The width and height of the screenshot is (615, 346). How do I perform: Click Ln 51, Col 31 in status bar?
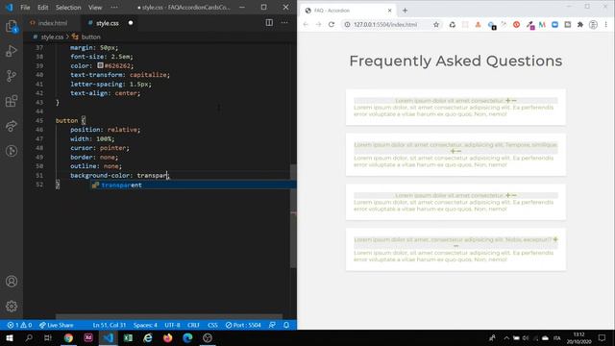point(109,325)
